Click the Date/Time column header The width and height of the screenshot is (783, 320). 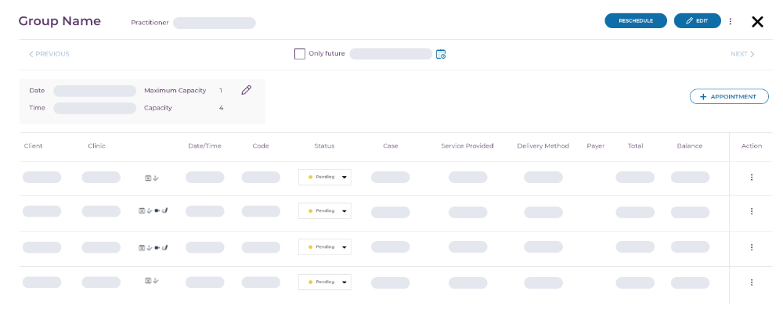pyautogui.click(x=204, y=146)
